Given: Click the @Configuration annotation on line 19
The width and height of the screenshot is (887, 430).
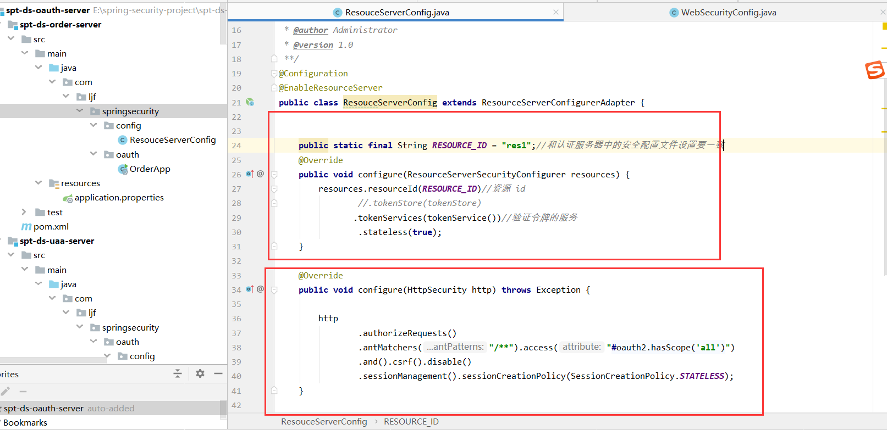Looking at the screenshot, I should tap(313, 73).
